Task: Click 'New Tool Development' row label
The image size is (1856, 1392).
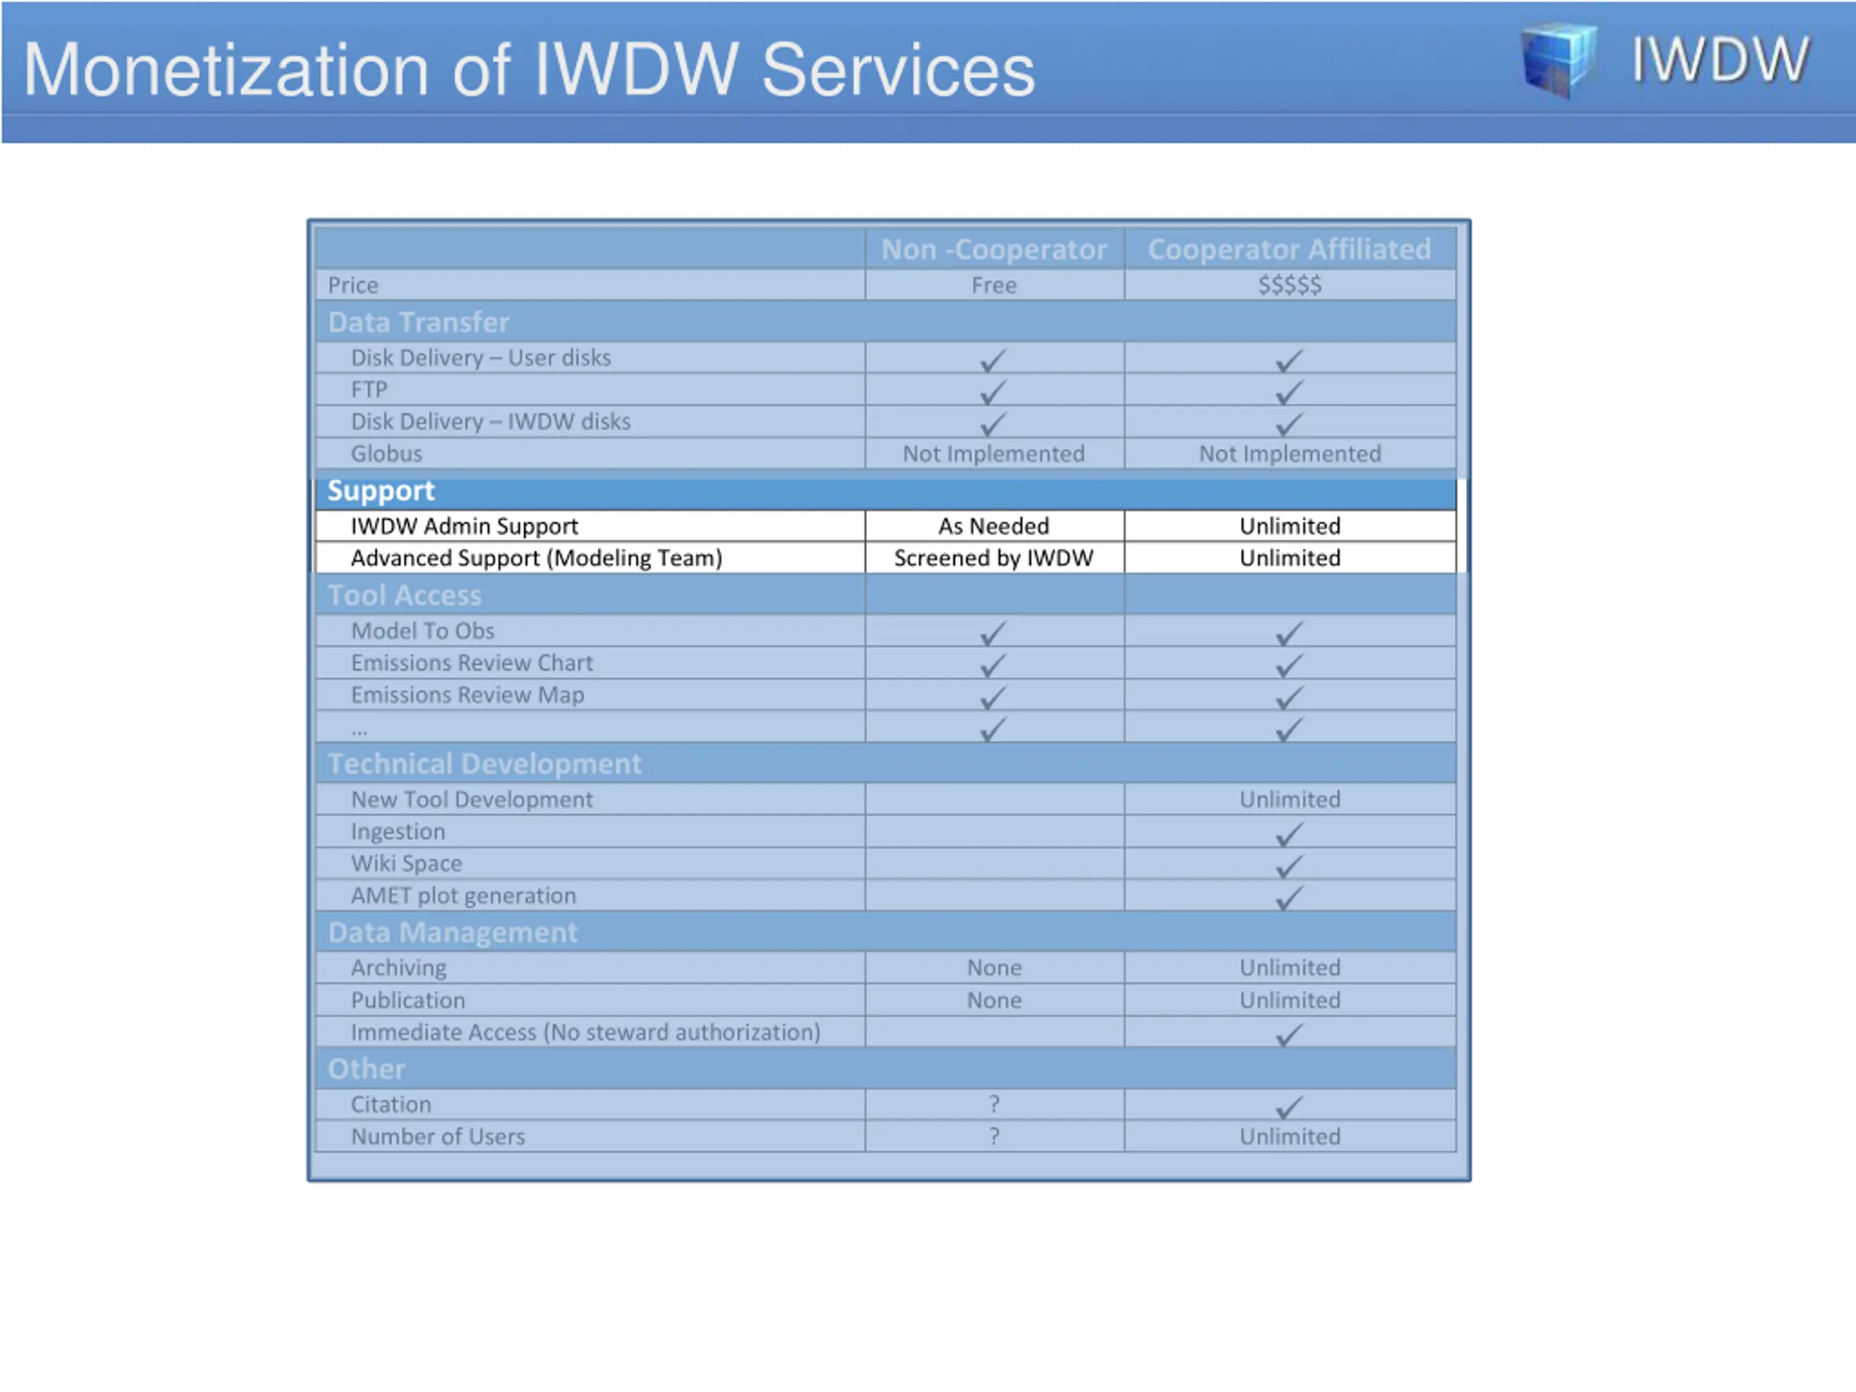Action: (x=471, y=800)
